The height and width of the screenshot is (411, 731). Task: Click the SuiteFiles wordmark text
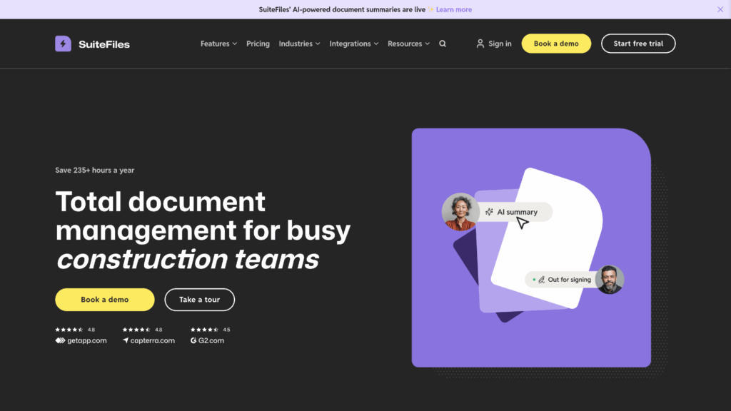104,44
